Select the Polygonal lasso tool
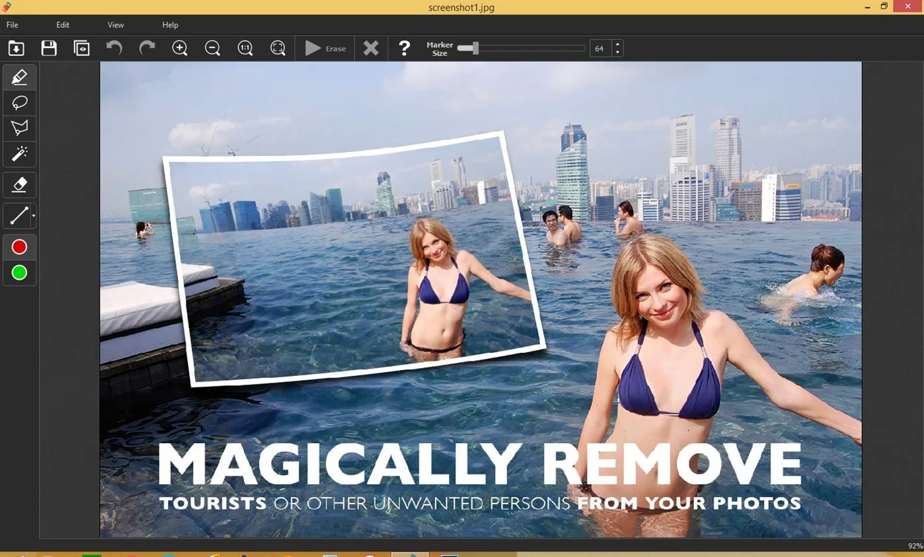This screenshot has width=924, height=557. (x=19, y=128)
